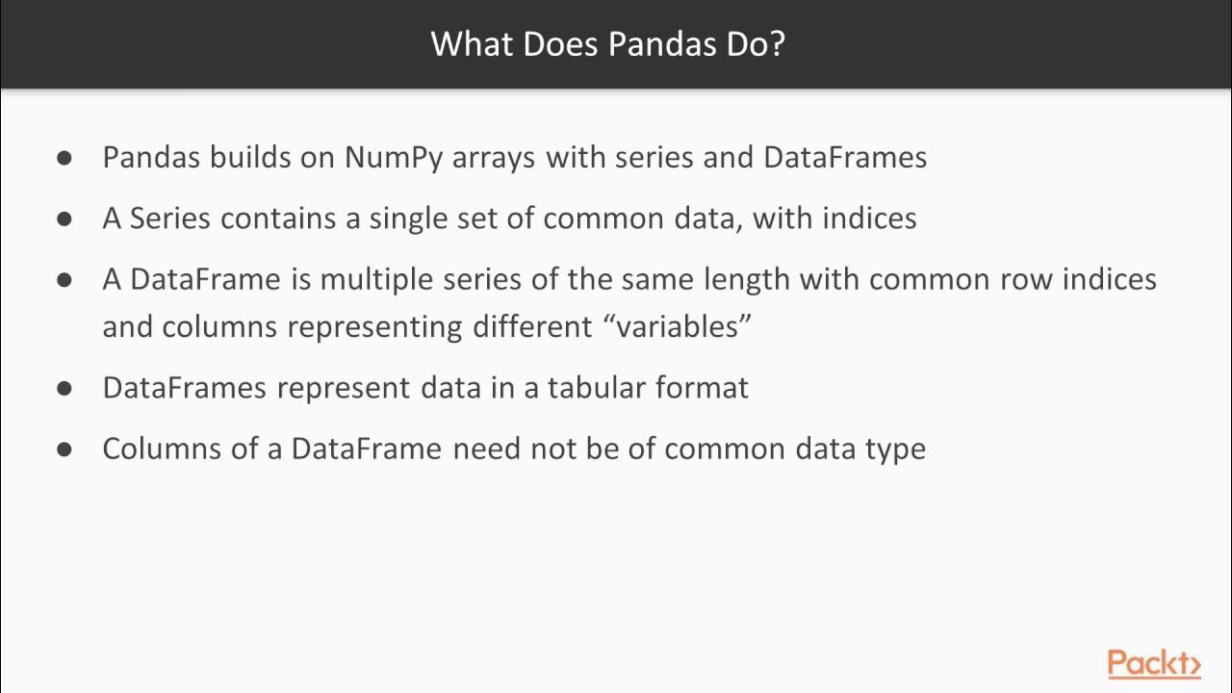The image size is (1232, 693).
Task: Select the bullet dot before "A DataFrame is"
Action: pyautogui.click(x=65, y=280)
